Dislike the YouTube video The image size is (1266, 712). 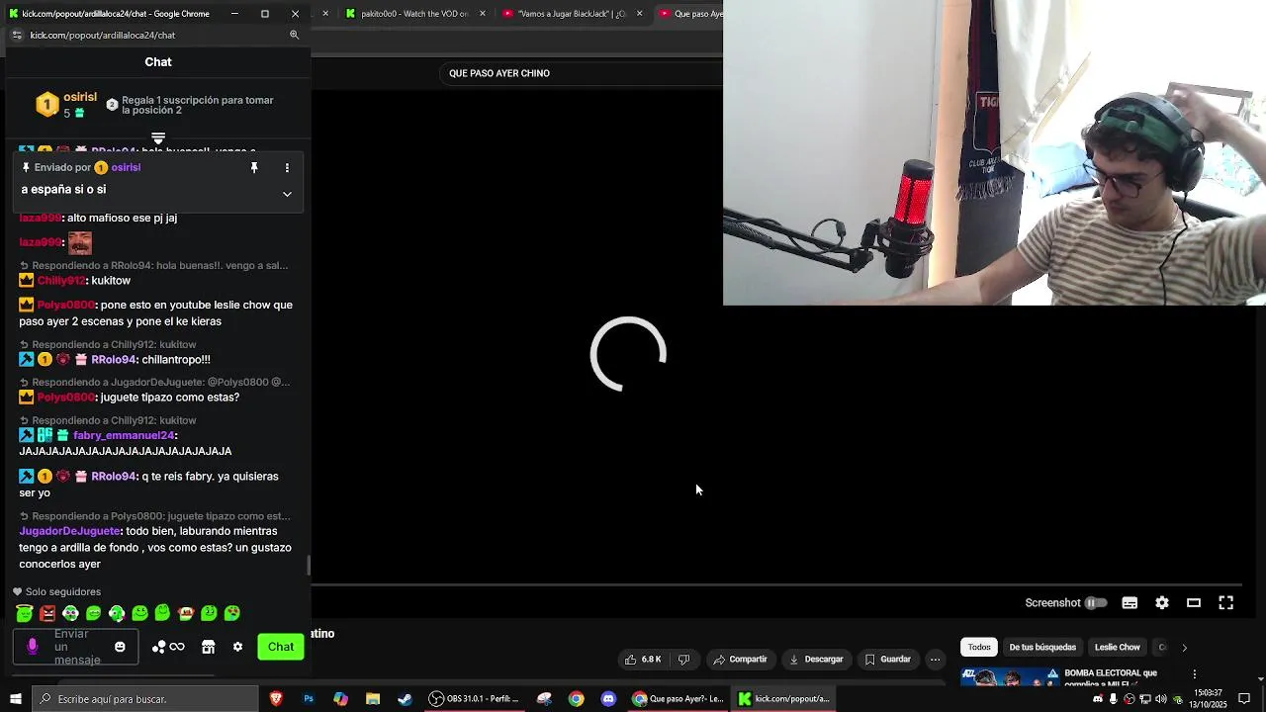(x=683, y=660)
